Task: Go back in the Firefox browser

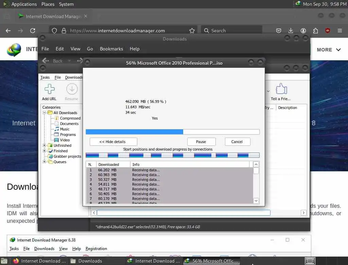Action: pos(8,31)
